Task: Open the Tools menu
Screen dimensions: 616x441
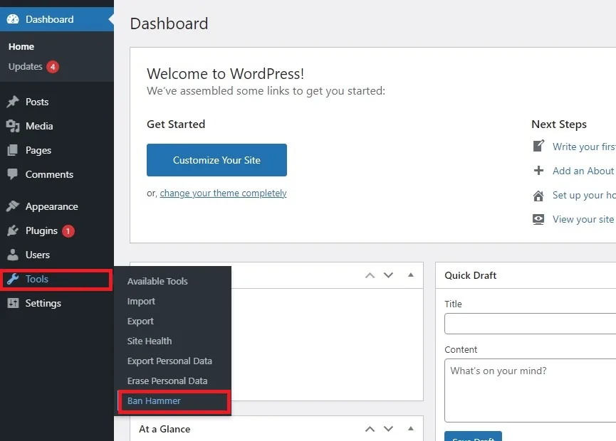Action: click(x=57, y=279)
